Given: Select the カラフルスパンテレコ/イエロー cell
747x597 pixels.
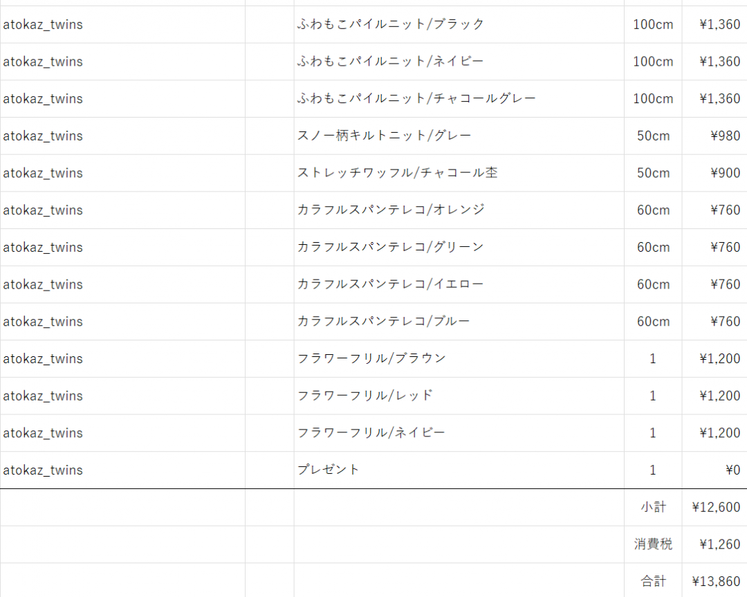Looking at the screenshot, I should (x=390, y=284).
